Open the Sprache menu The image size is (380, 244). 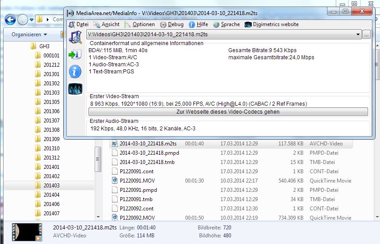[226, 24]
